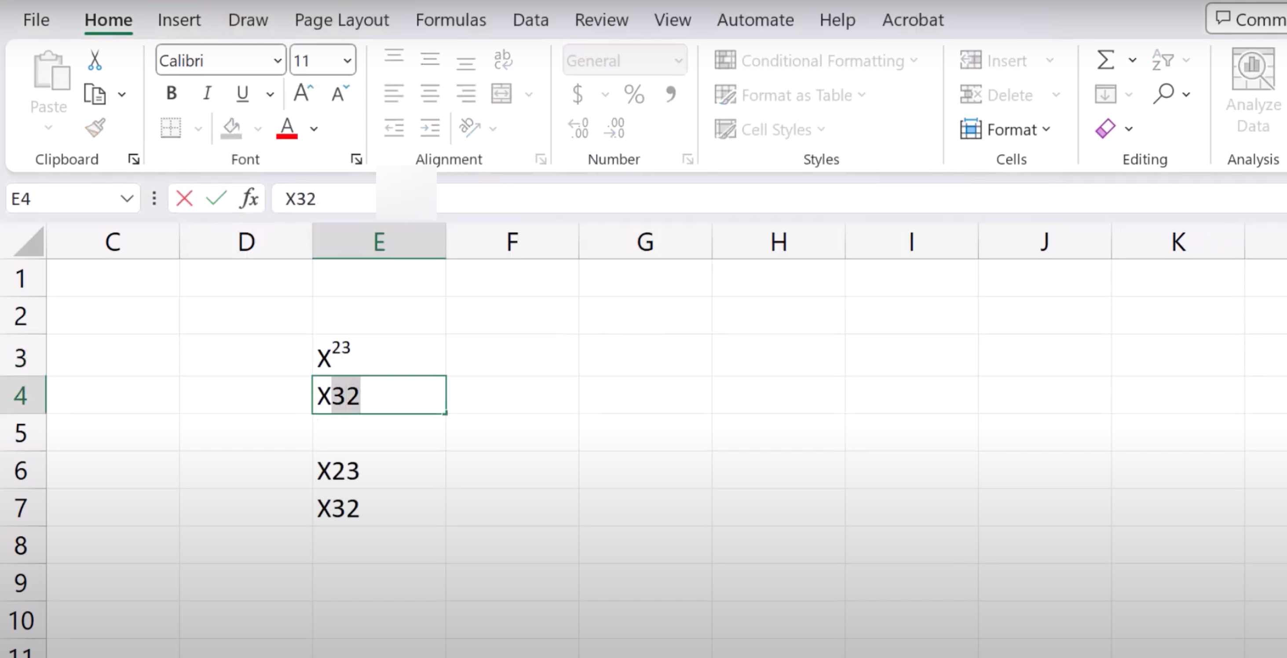Cancel the cell entry with the red X

184,199
